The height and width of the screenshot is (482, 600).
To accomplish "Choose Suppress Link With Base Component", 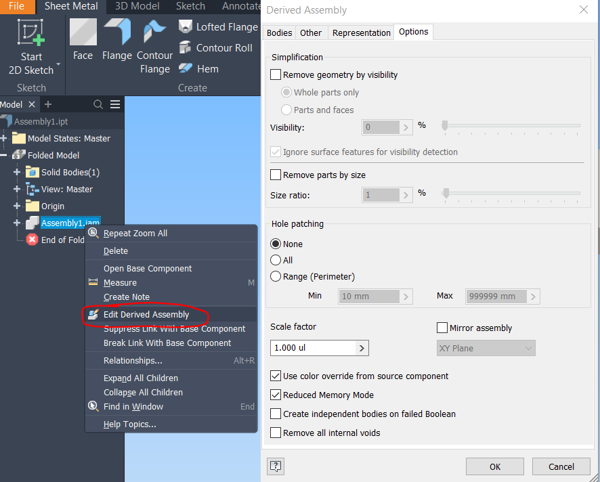I will (171, 328).
